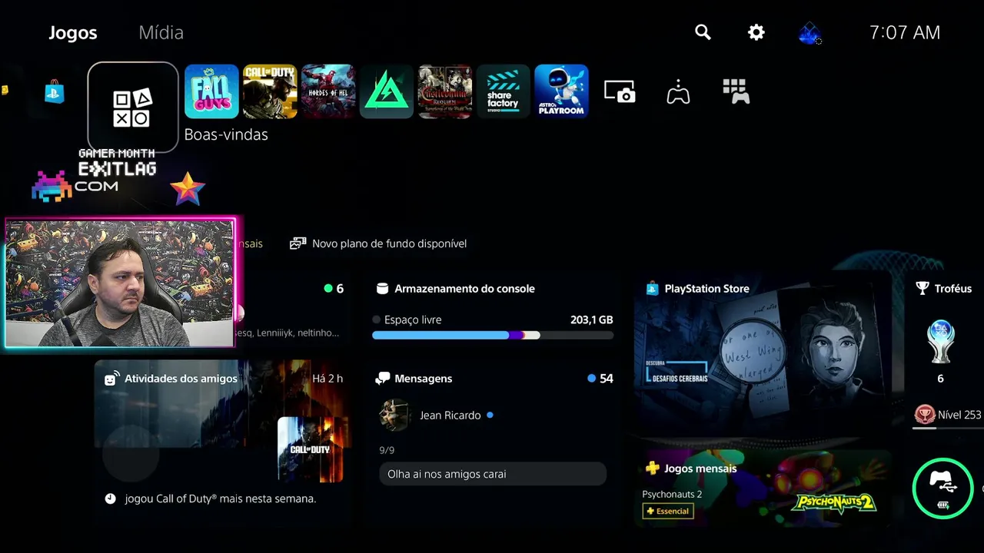Open the Remote Play controller icon
The image size is (984, 553).
pyautogui.click(x=678, y=92)
